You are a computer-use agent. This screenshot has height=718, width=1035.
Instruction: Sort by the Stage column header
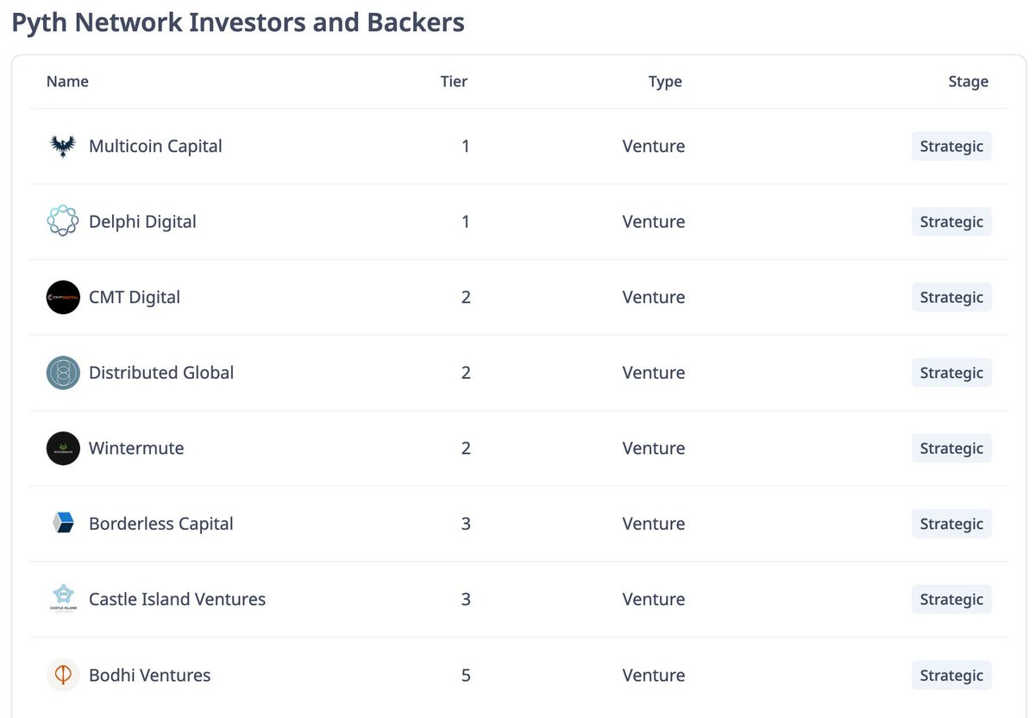tap(968, 81)
